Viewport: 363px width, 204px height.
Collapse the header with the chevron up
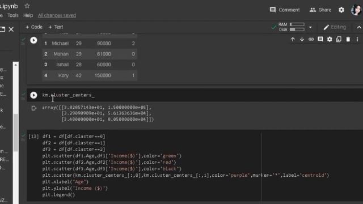[359, 27]
